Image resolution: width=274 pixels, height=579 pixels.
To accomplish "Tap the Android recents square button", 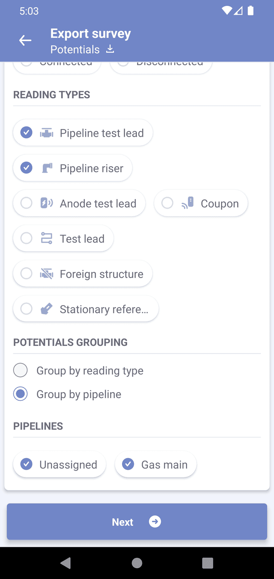I will click(x=208, y=563).
